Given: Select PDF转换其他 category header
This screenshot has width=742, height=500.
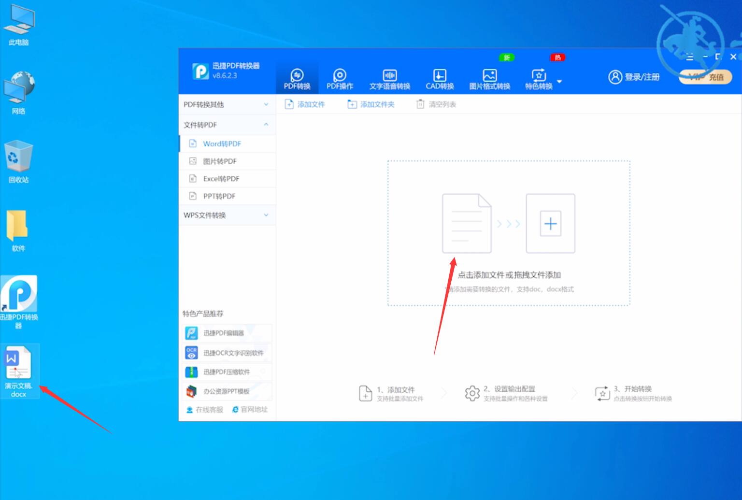Looking at the screenshot, I should click(227, 104).
